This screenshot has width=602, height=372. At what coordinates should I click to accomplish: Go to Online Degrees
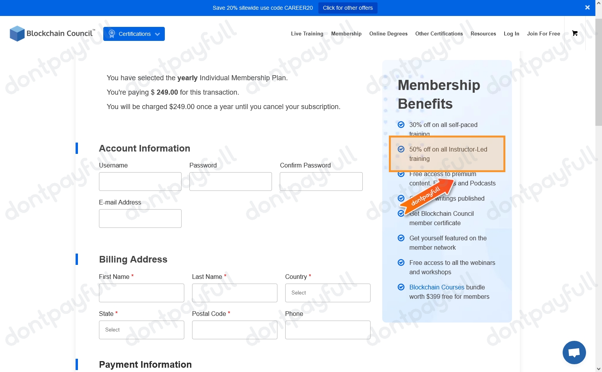pos(388,34)
